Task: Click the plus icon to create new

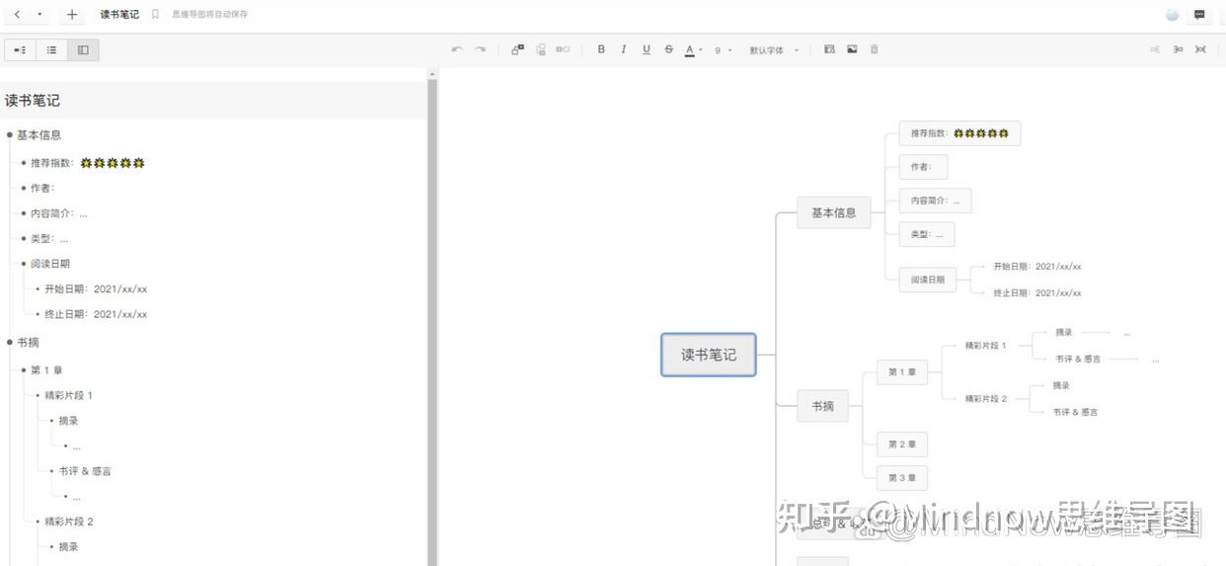Action: tap(72, 15)
